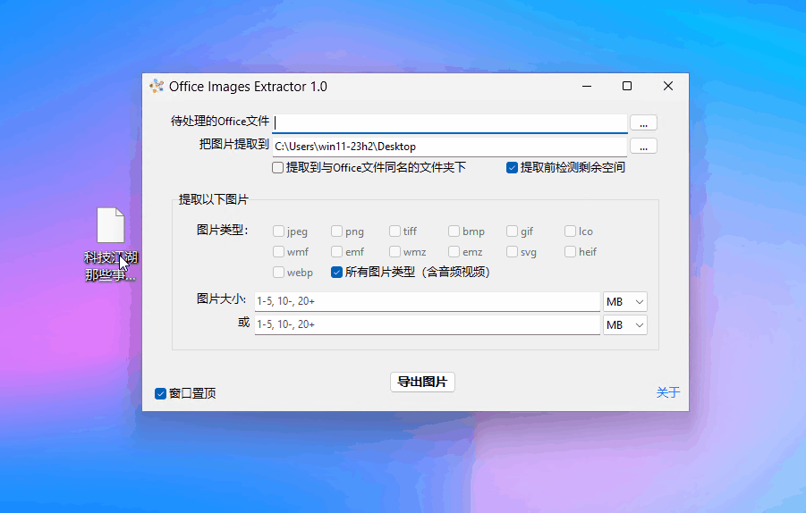Click the second size range field after 或
The image size is (806, 513).
coord(428,324)
